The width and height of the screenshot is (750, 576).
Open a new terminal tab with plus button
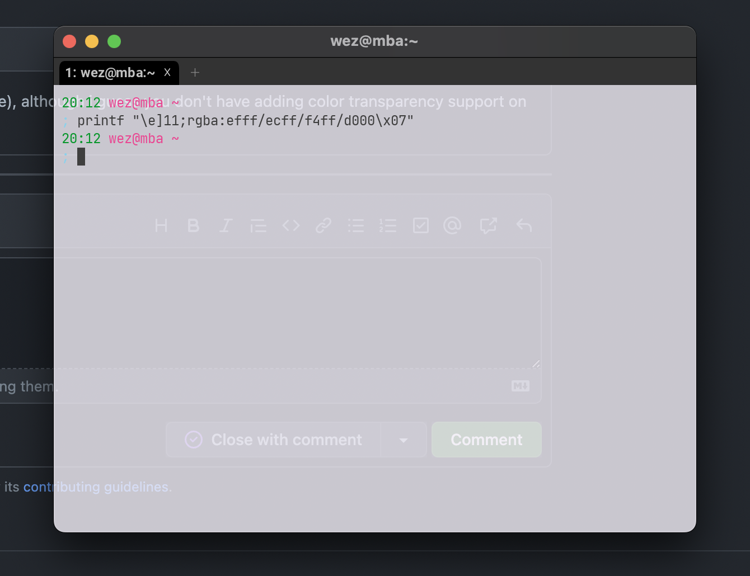(195, 72)
